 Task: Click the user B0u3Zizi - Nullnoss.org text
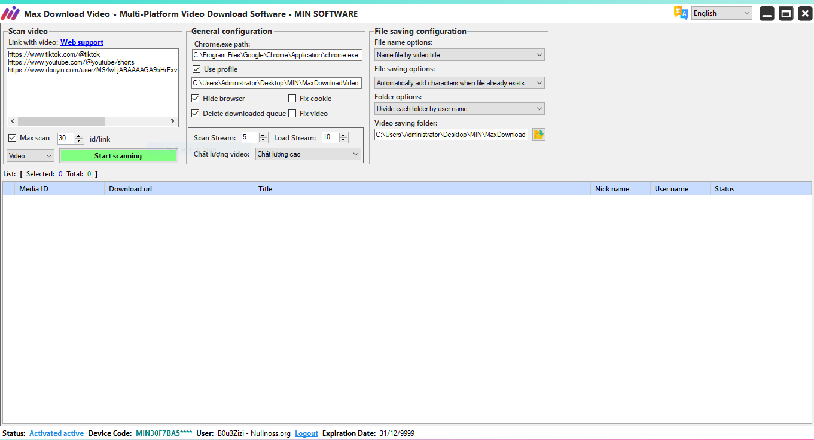(x=254, y=433)
